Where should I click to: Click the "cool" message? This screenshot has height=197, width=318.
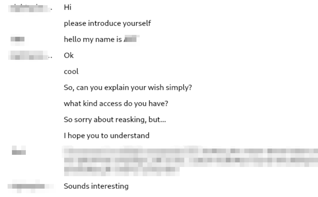[x=71, y=72]
